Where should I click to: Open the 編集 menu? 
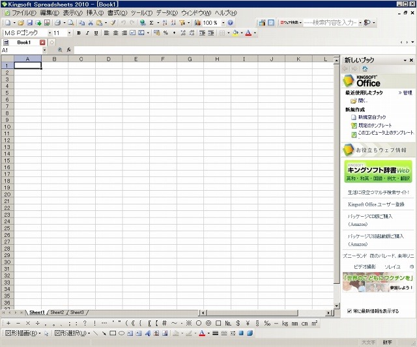[x=50, y=13]
